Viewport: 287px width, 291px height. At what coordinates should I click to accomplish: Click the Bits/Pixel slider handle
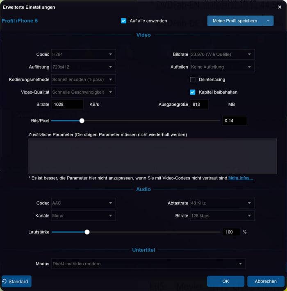[x=82, y=121]
